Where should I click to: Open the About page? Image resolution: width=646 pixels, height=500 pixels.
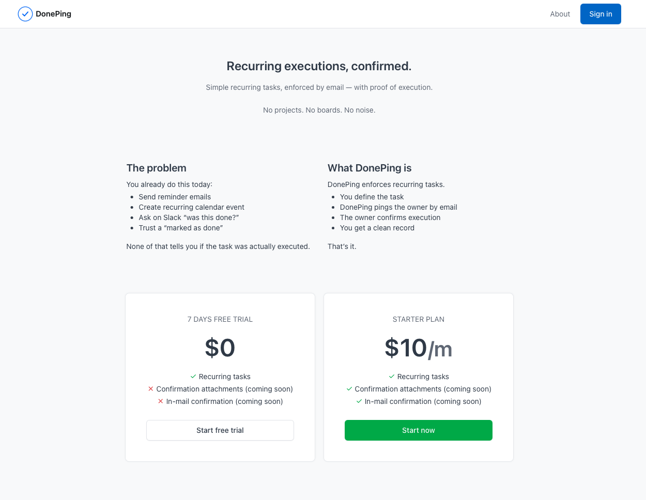click(x=560, y=14)
